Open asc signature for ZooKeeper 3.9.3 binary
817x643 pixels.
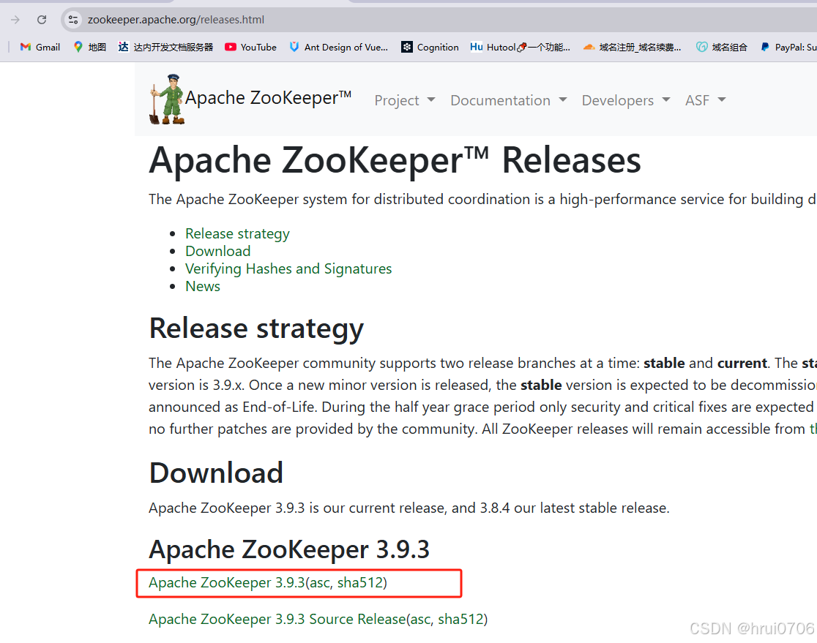[x=321, y=583]
